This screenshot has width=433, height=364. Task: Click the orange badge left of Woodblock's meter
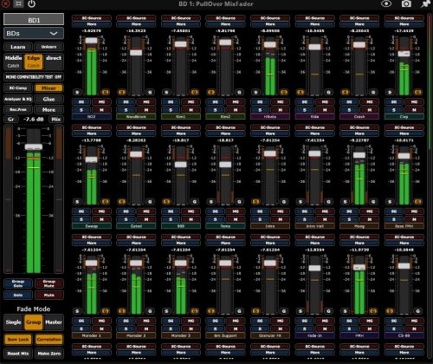[121, 93]
